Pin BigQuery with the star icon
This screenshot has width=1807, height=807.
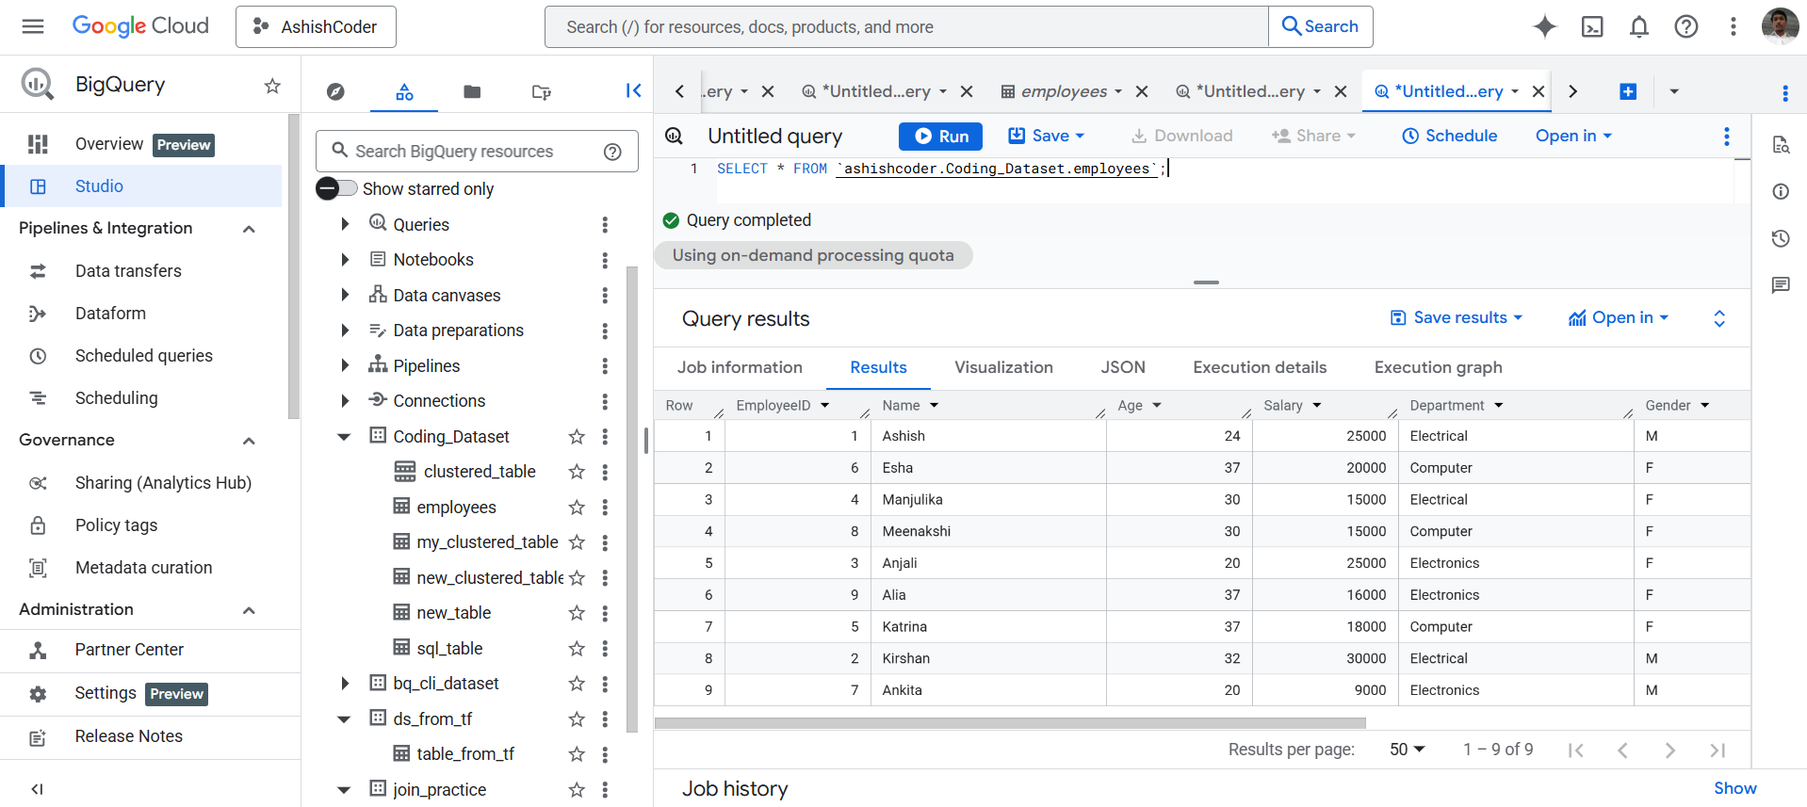coord(272,86)
